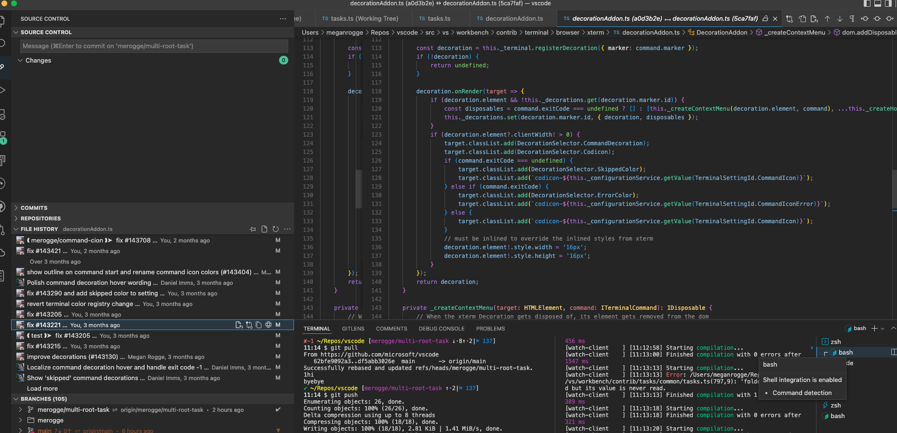Copy SHA icon on fix #143221 row
This screenshot has height=433, width=897.
click(259, 325)
